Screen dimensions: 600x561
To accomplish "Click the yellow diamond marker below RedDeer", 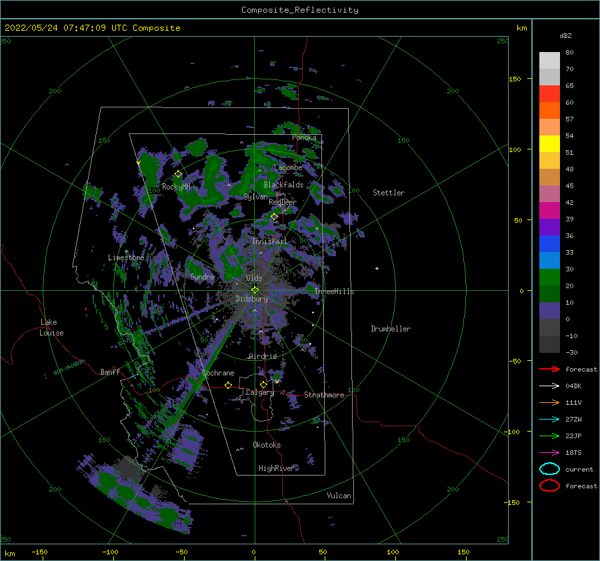I will [x=275, y=217].
